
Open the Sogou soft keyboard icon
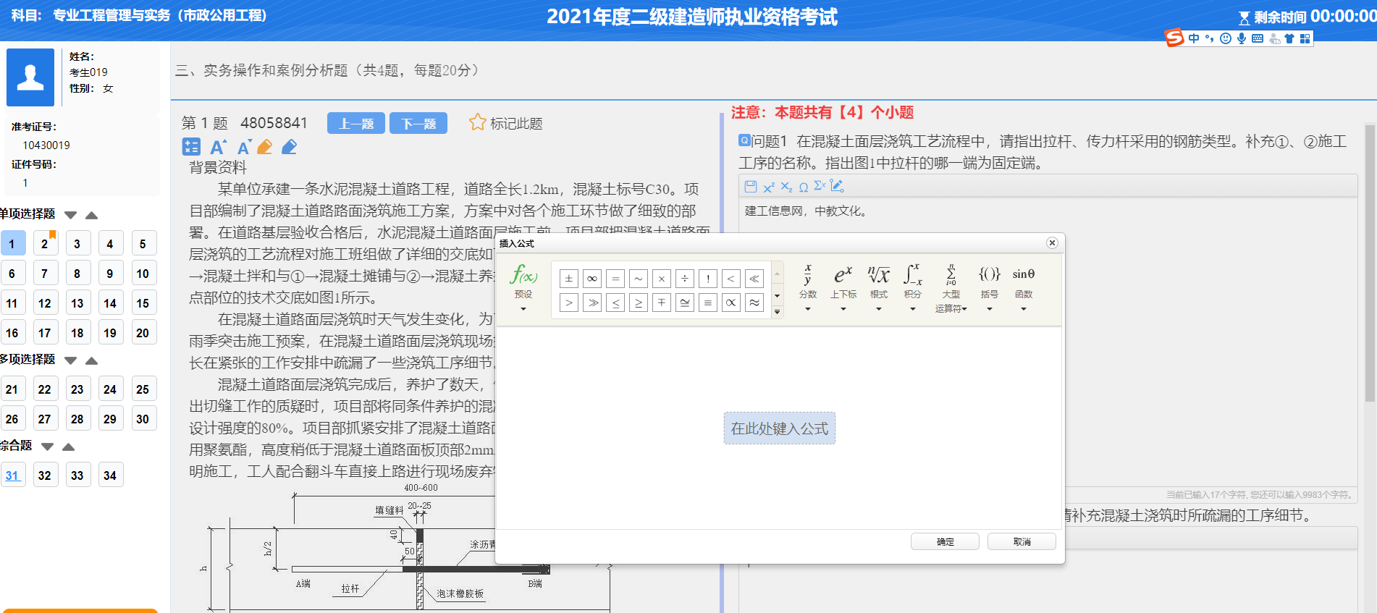pos(1258,38)
